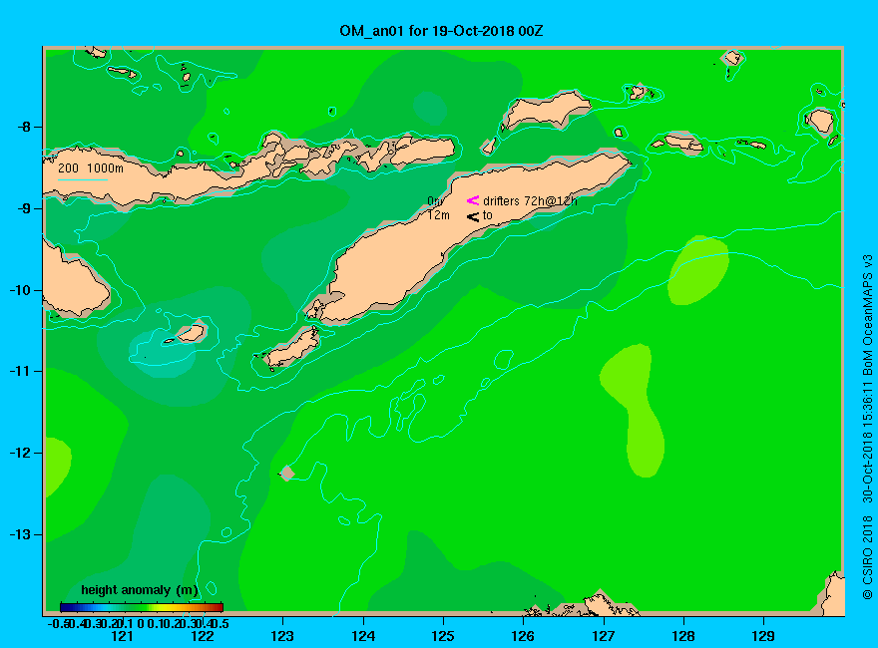The image size is (878, 648).
Task: Click the black arrow icon beside 'to'
Action: [x=473, y=216]
